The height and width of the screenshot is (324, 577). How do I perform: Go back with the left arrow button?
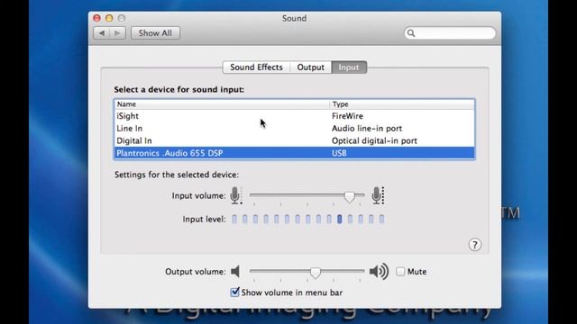[102, 33]
